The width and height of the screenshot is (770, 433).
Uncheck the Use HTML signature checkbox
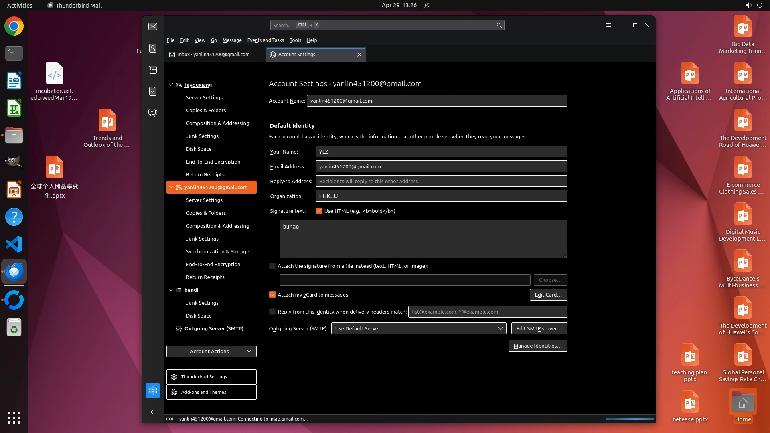[x=319, y=211]
